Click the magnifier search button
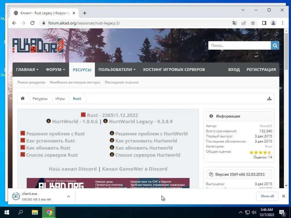The height and width of the screenshot is (218, 291). pyautogui.click(x=275, y=45)
